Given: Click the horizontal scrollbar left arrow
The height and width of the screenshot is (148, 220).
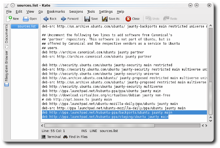Looking at the screenshot, I should 42,126.
